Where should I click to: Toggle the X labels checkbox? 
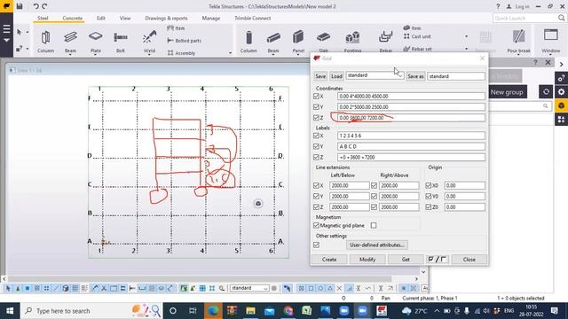[x=316, y=136]
